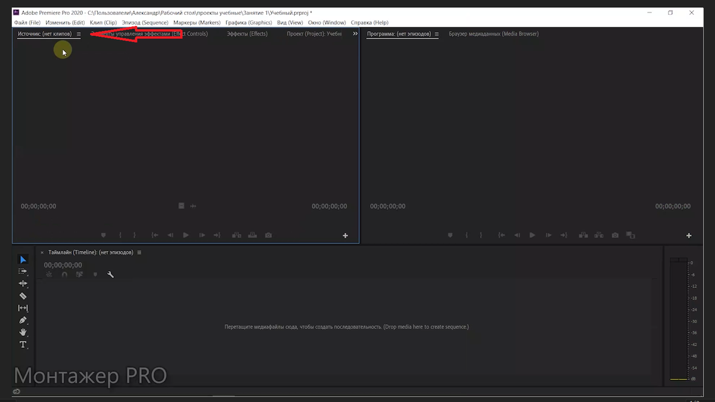715x402 pixels.
Task: Select the Hand tool
Action: (23, 332)
